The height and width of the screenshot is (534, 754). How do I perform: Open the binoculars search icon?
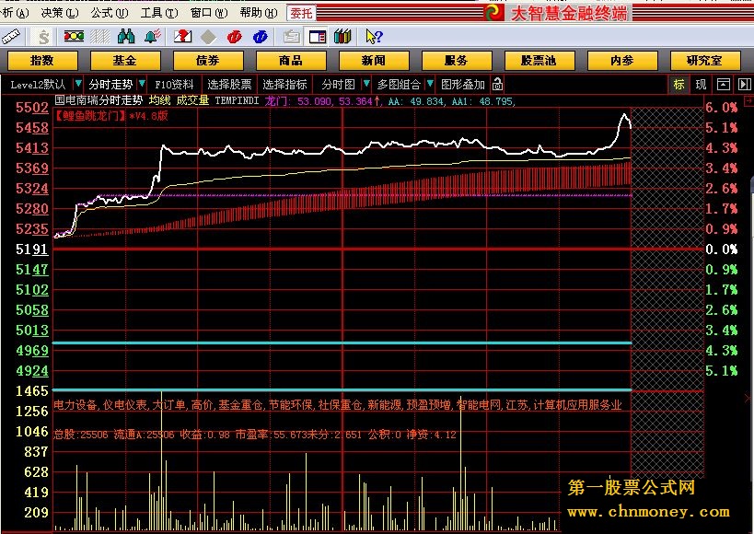pyautogui.click(x=126, y=36)
